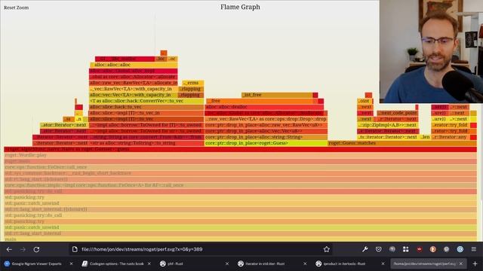This screenshot has height=271, width=483.
Task: Close the phf - Rust tab
Action: [227, 263]
